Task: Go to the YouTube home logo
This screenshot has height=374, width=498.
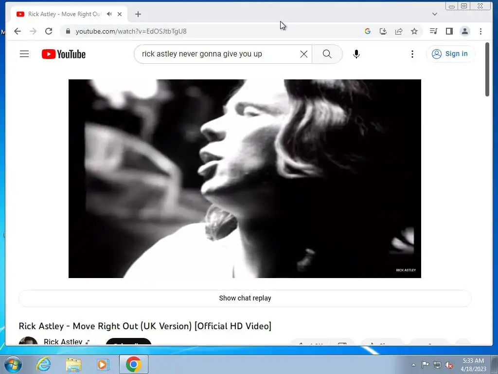Action: (64, 54)
